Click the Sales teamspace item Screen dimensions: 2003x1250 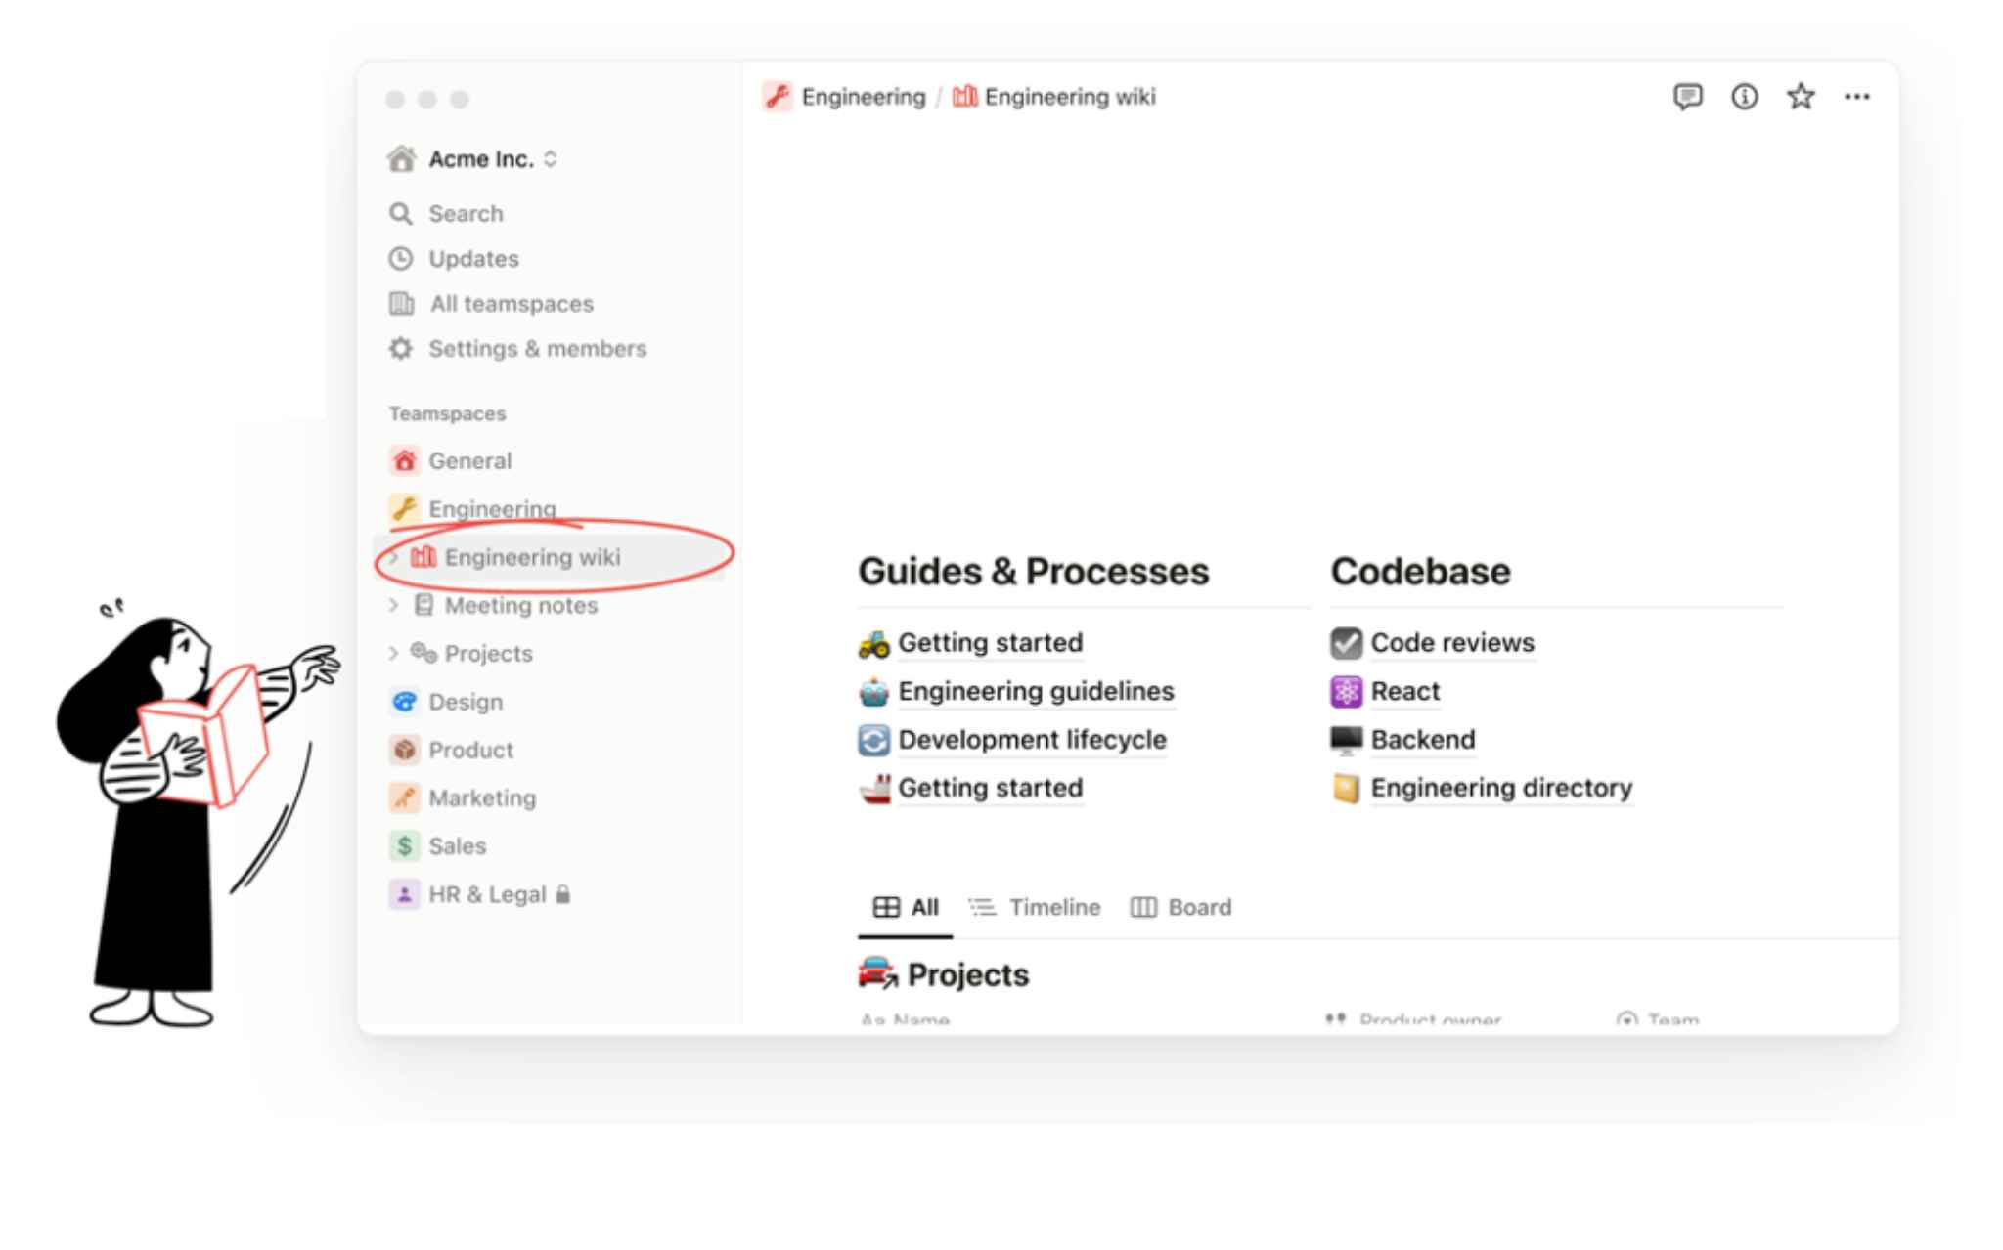point(457,845)
